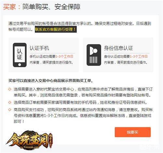Click the 手机认证成功需要 description text

point(43,56)
